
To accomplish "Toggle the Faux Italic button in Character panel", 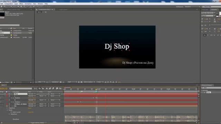I will 208,35.
